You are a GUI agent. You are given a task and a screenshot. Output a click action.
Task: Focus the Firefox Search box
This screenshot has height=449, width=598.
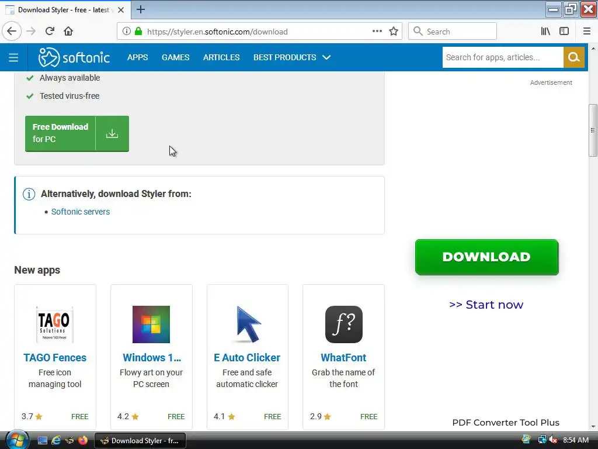[x=453, y=32]
